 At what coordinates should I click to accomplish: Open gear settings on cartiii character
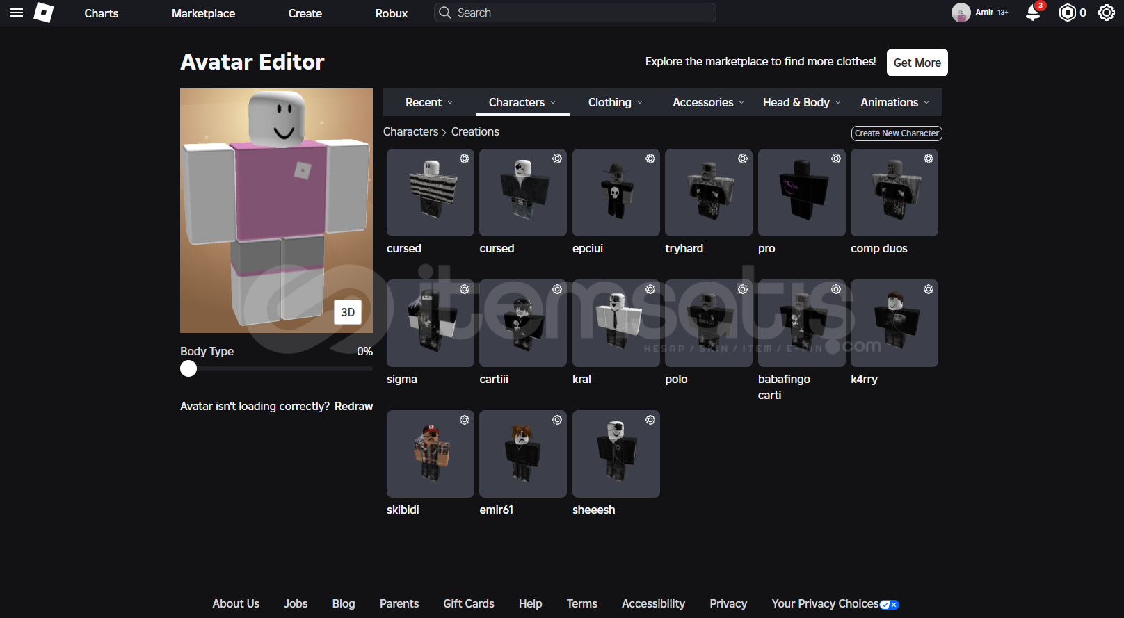pyautogui.click(x=557, y=289)
